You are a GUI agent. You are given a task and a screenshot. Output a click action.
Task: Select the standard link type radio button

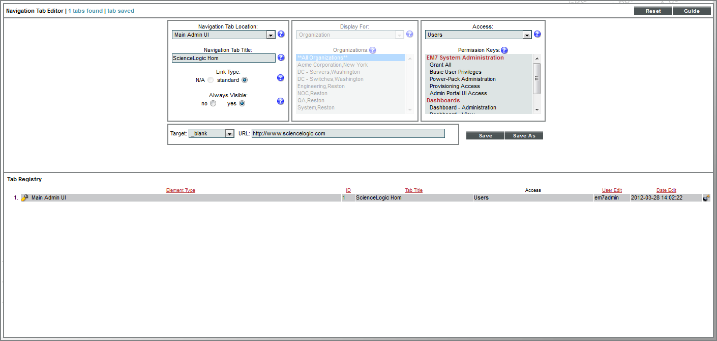pos(245,80)
